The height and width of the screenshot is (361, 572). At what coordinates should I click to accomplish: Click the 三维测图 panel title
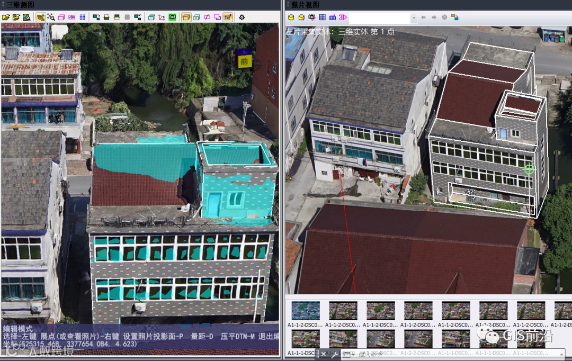tap(21, 4)
